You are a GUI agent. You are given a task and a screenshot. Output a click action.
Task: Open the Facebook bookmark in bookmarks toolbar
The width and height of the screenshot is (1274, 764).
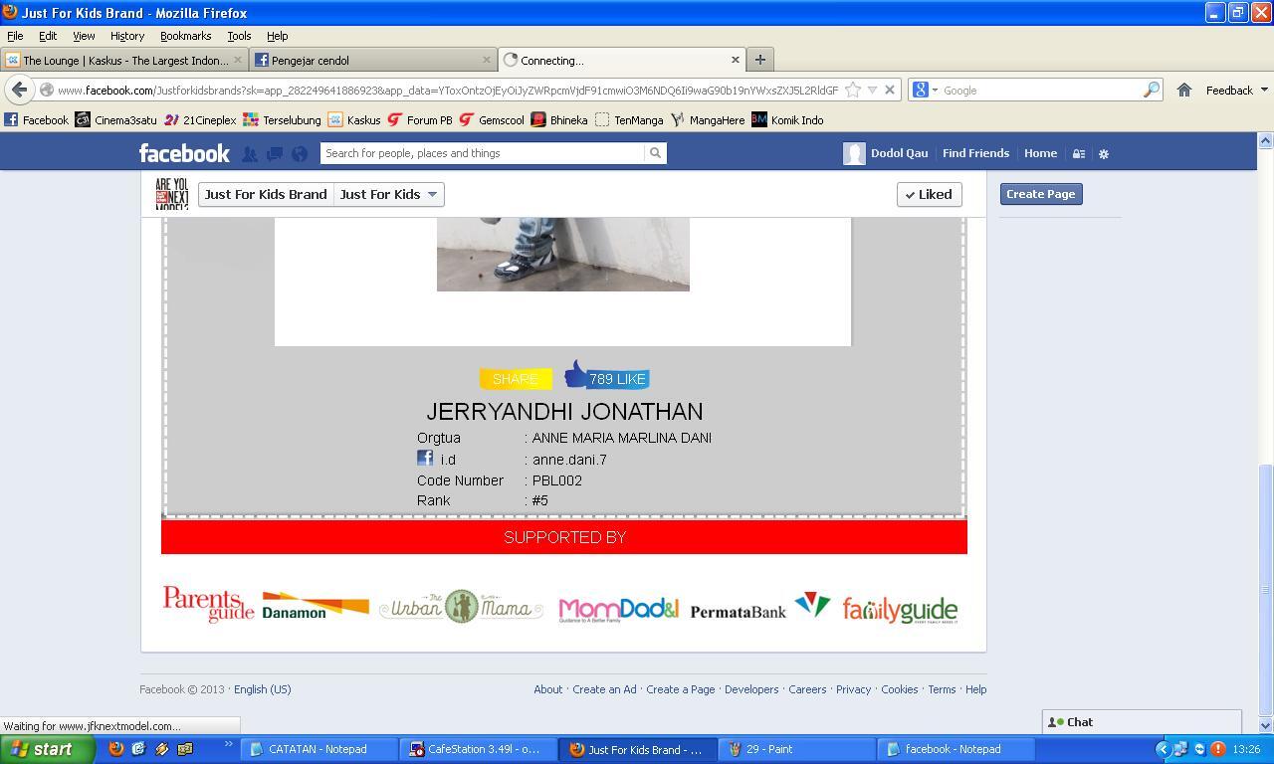click(37, 119)
